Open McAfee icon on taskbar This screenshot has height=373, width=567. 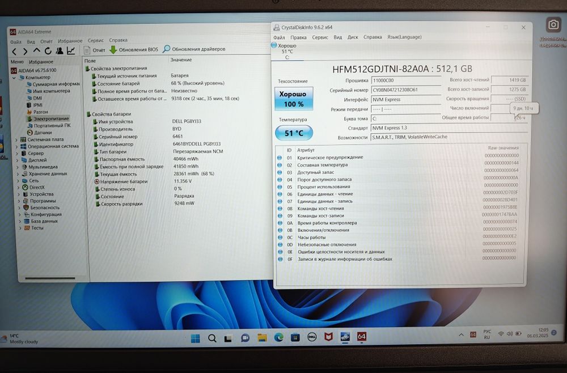(328, 337)
